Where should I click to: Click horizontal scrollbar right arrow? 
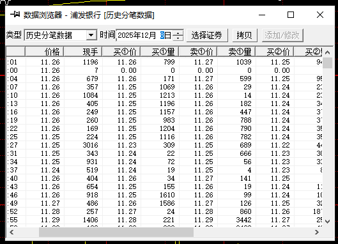(x=317, y=232)
